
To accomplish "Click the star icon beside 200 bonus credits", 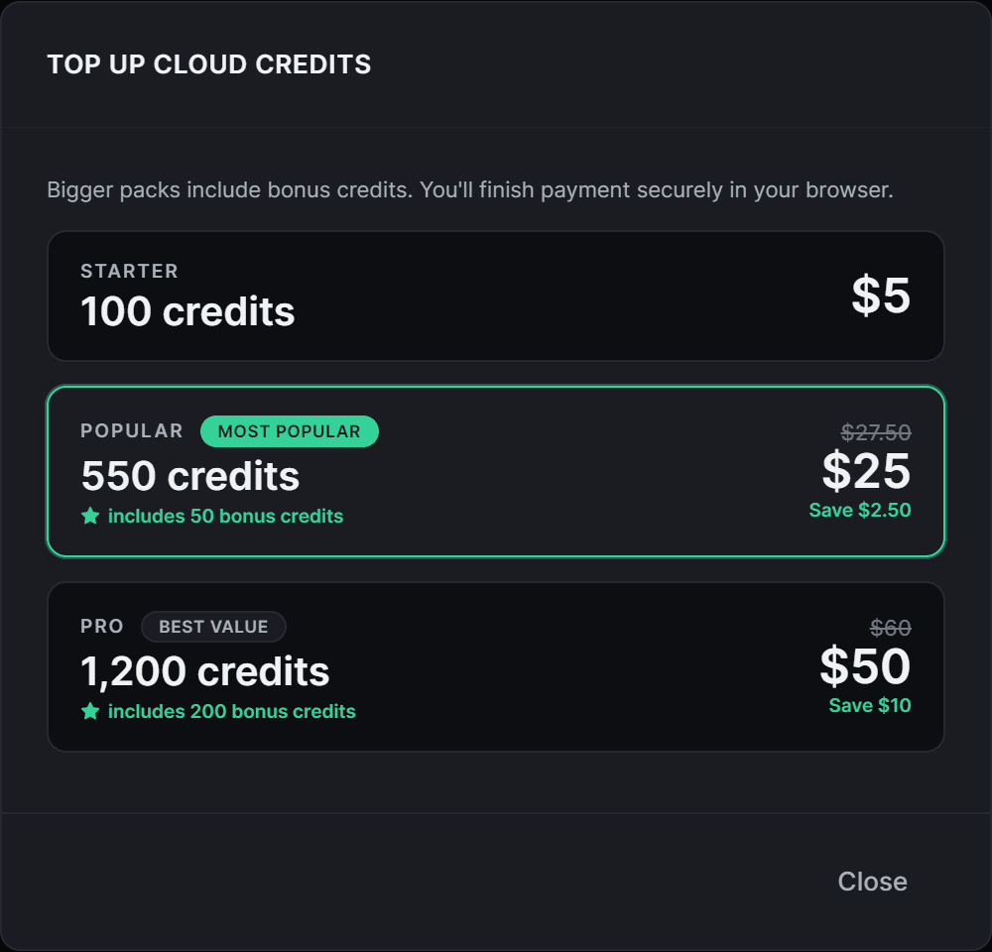I will [90, 711].
